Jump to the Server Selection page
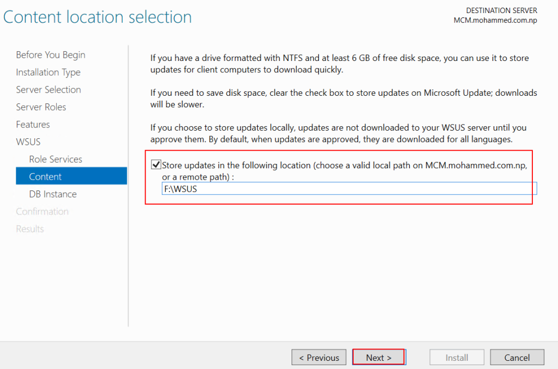Viewport: 558px width, 369px height. [48, 90]
